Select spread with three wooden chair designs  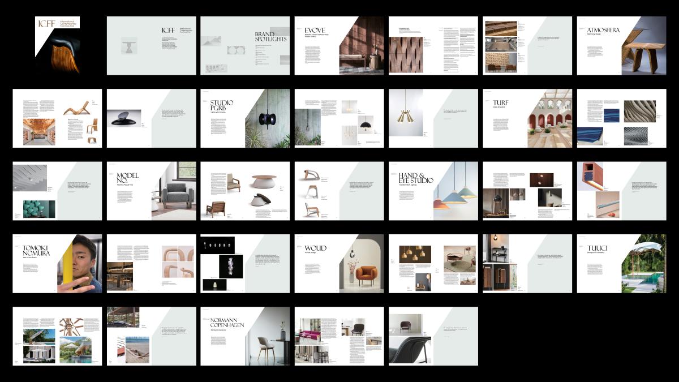[x=339, y=191]
